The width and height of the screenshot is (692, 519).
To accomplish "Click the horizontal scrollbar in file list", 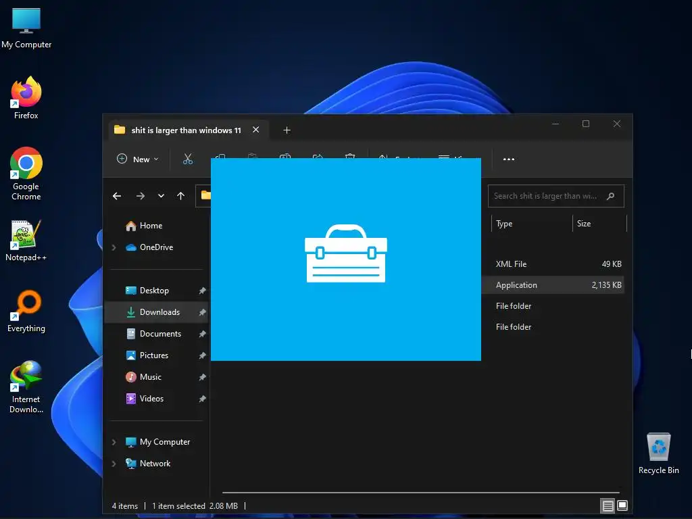I will 420,492.
